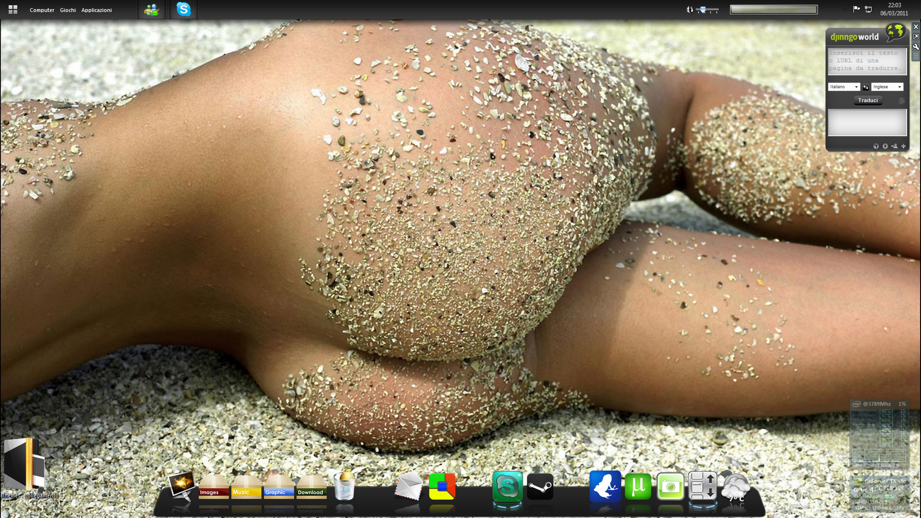Image resolution: width=921 pixels, height=518 pixels.
Task: Open Windows Live Messenger in the top bar
Action: [152, 10]
